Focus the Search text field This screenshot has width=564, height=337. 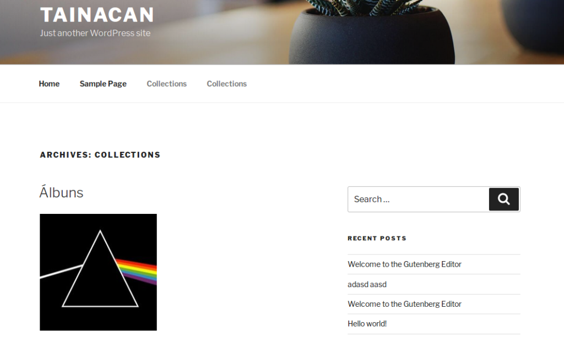coord(419,199)
